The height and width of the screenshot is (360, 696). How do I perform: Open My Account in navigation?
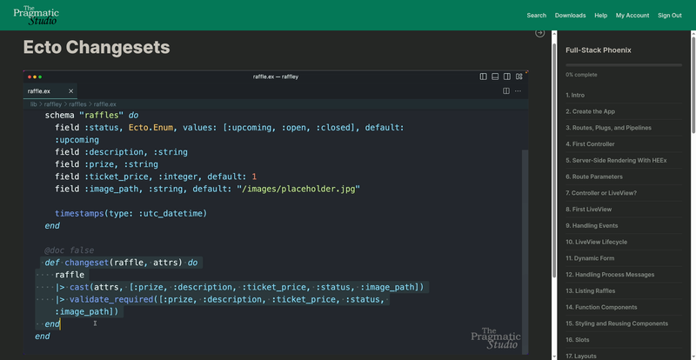[x=632, y=16]
